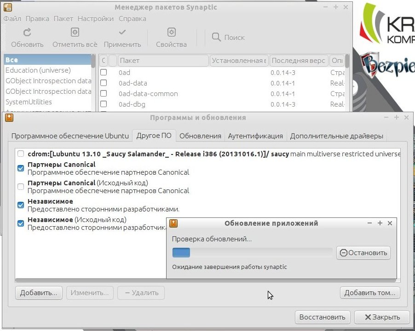Click the Добавить том... button
The image size is (415, 331).
370,293
